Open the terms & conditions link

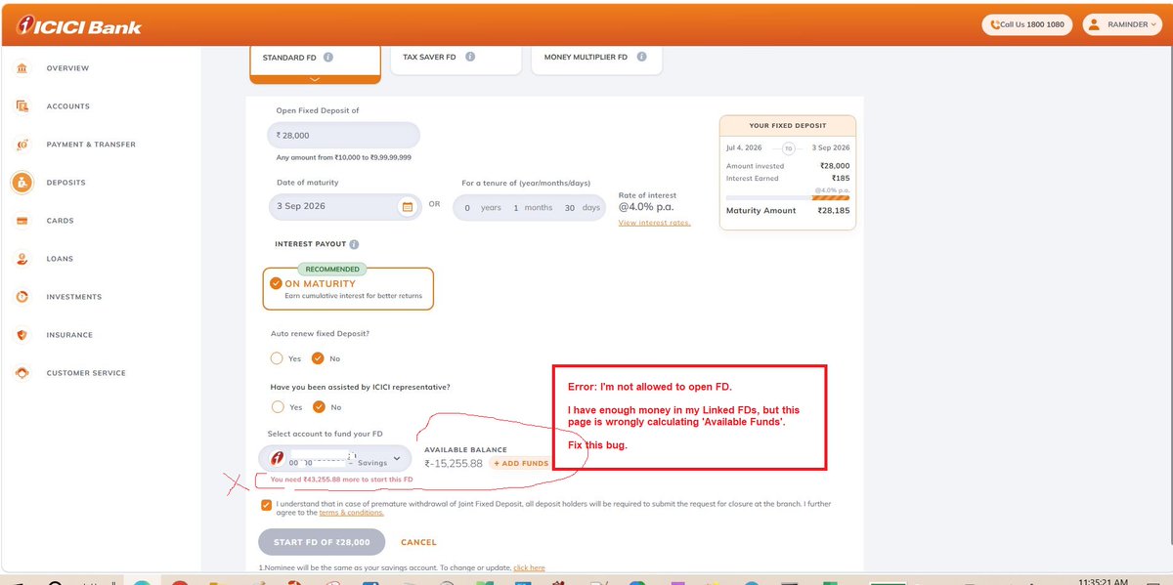point(351,512)
